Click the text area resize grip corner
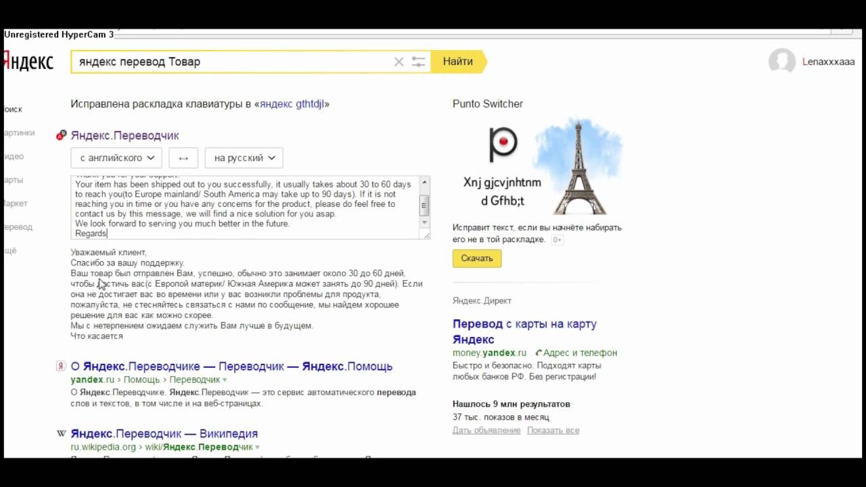Image resolution: width=866 pixels, height=487 pixels. (x=426, y=235)
